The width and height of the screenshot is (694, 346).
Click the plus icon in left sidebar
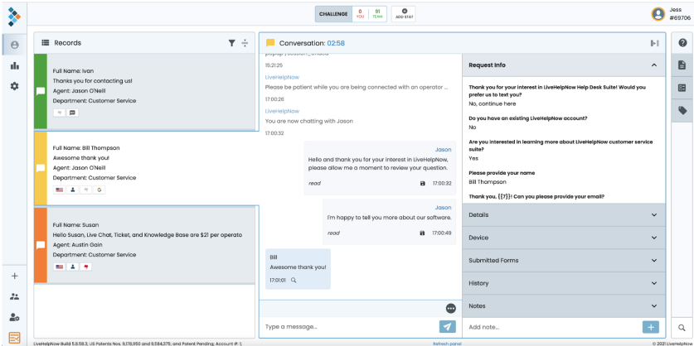(14, 276)
